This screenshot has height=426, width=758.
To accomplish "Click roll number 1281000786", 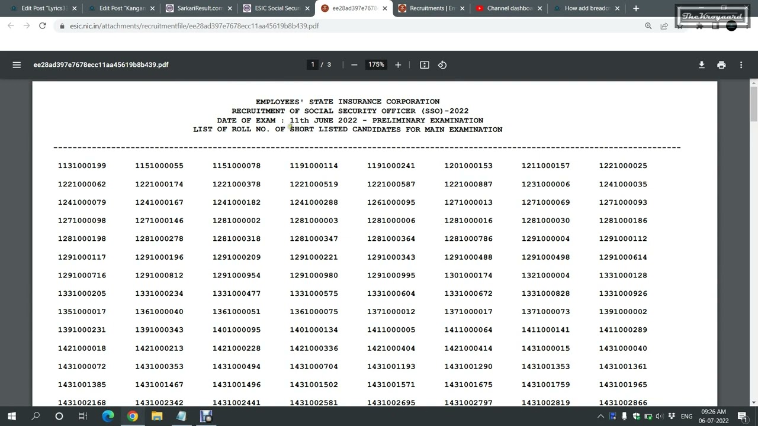I will point(468,239).
